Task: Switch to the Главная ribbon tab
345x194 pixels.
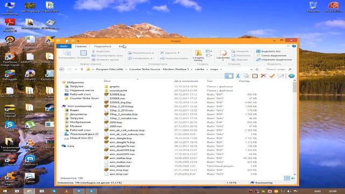Action: pyautogui.click(x=81, y=46)
